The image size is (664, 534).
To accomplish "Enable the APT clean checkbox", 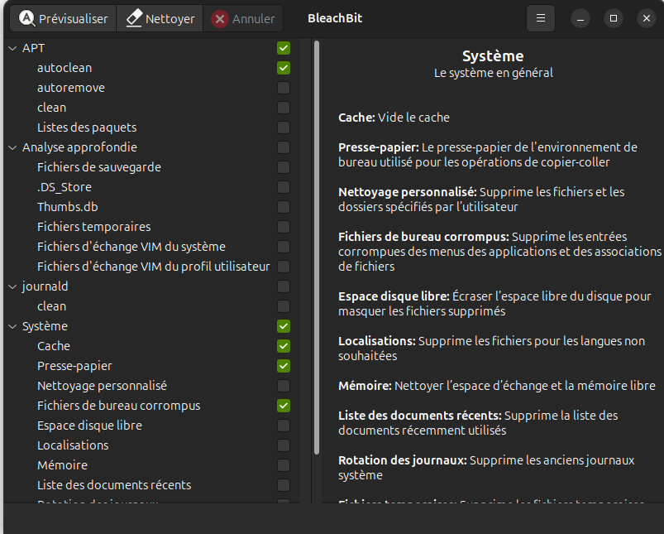I will pos(284,108).
